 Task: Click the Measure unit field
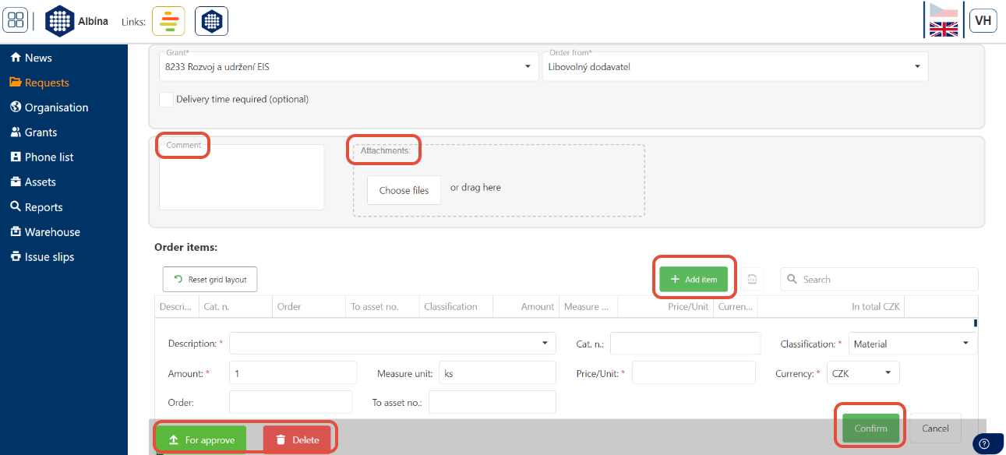click(497, 373)
